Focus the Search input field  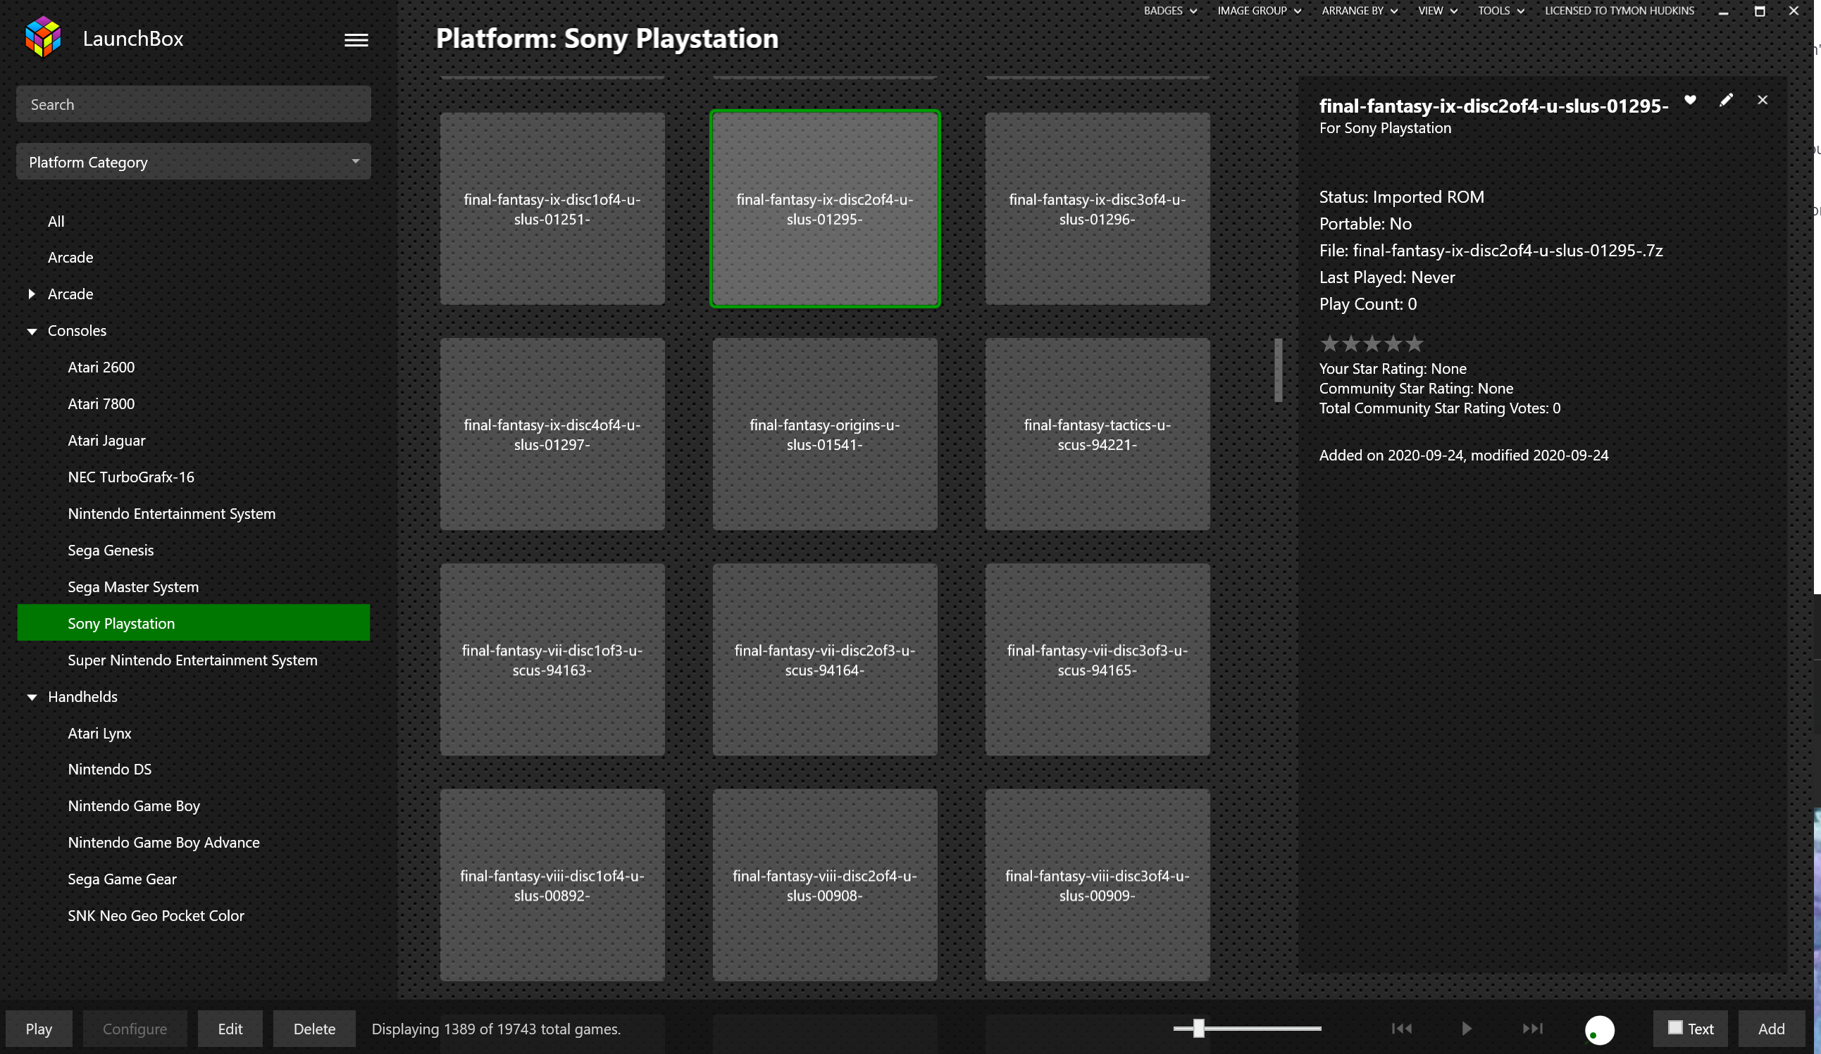point(193,104)
